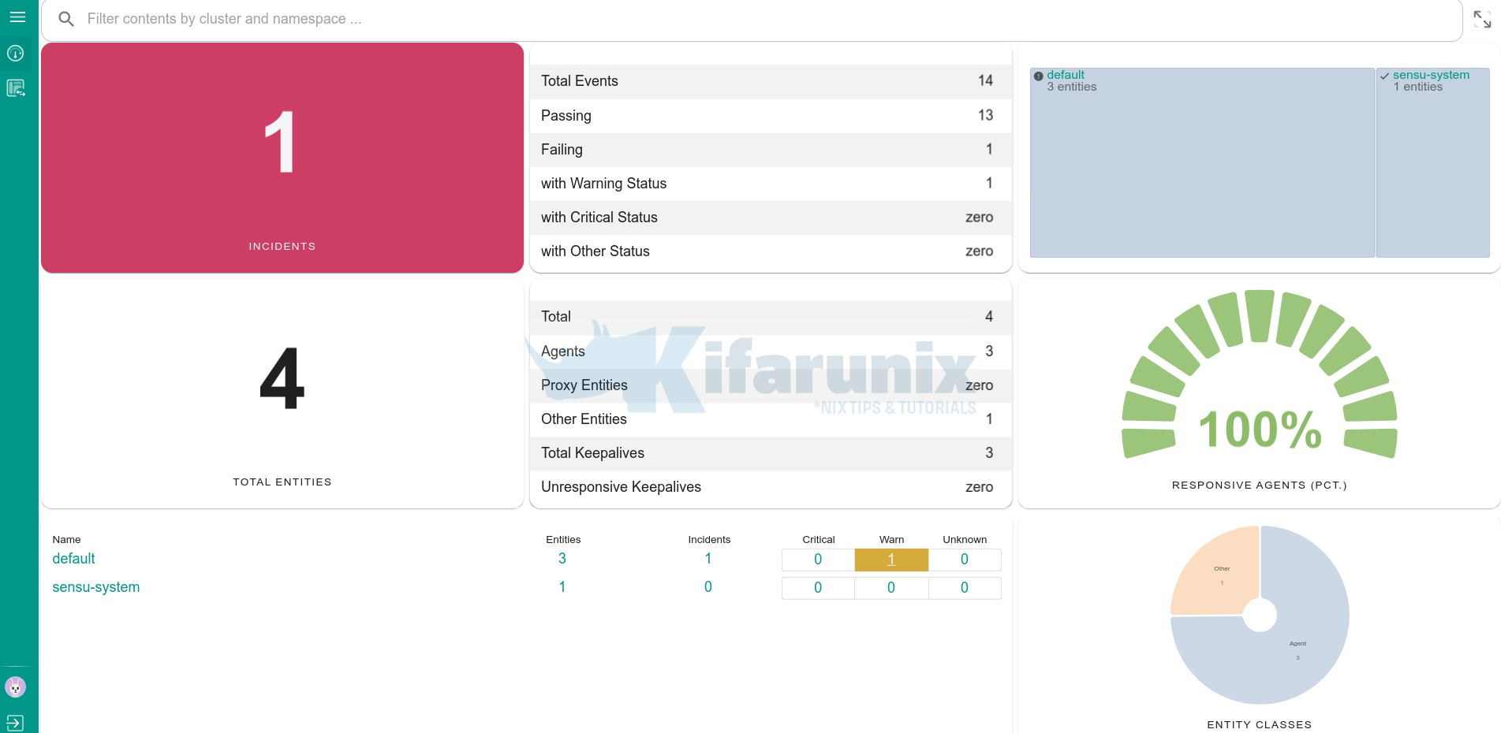Click the highlighted yellow Warn count cell
The width and height of the screenshot is (1501, 733).
point(891,560)
